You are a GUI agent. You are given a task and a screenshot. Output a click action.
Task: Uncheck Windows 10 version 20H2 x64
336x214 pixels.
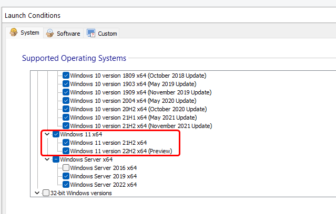(x=66, y=109)
